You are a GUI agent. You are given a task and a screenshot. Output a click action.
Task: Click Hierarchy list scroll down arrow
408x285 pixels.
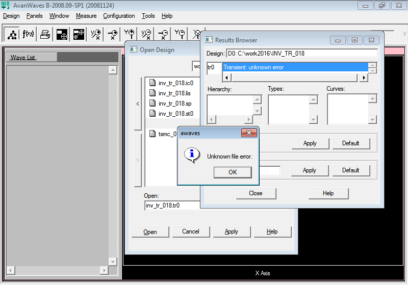[x=257, y=111]
